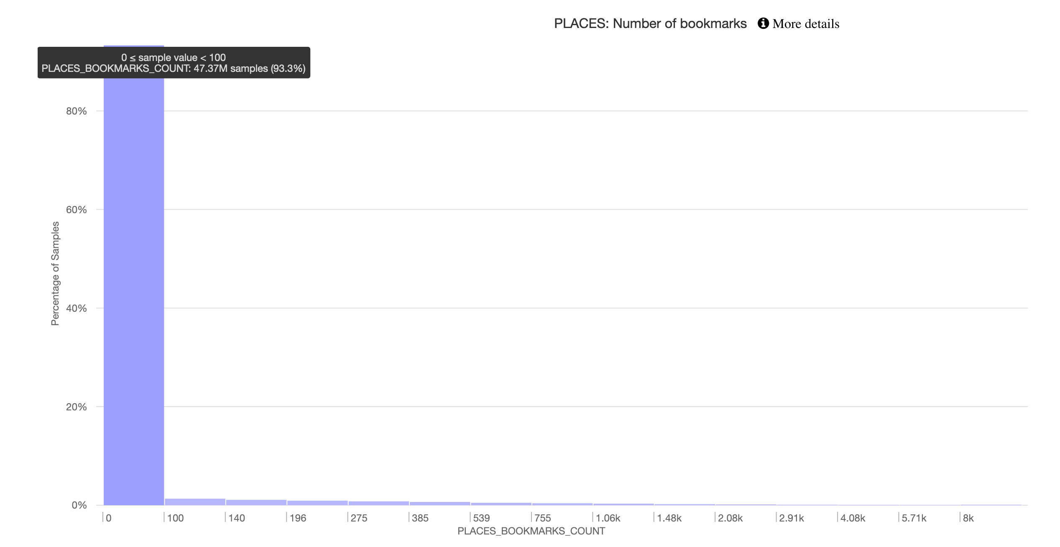Image resolution: width=1060 pixels, height=547 pixels.
Task: Click the Percentage of Samples axis title
Action: coord(55,273)
